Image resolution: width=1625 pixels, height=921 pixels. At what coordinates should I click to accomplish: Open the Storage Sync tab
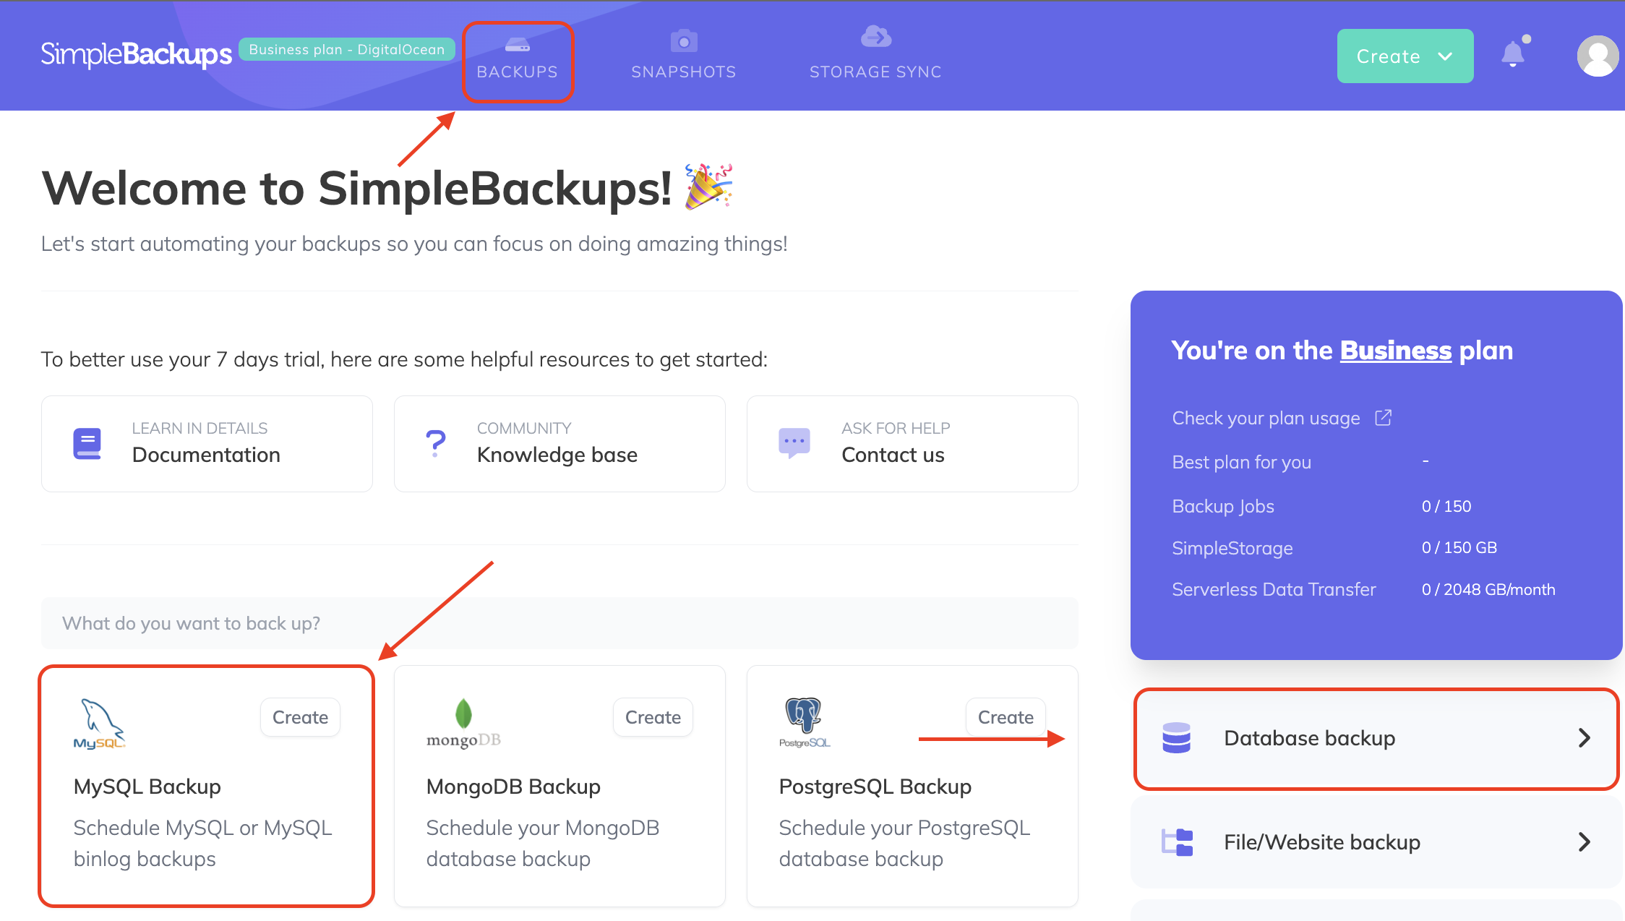(875, 56)
